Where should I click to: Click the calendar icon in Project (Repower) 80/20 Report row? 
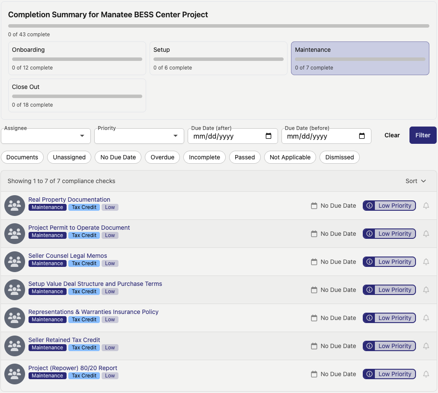(314, 374)
